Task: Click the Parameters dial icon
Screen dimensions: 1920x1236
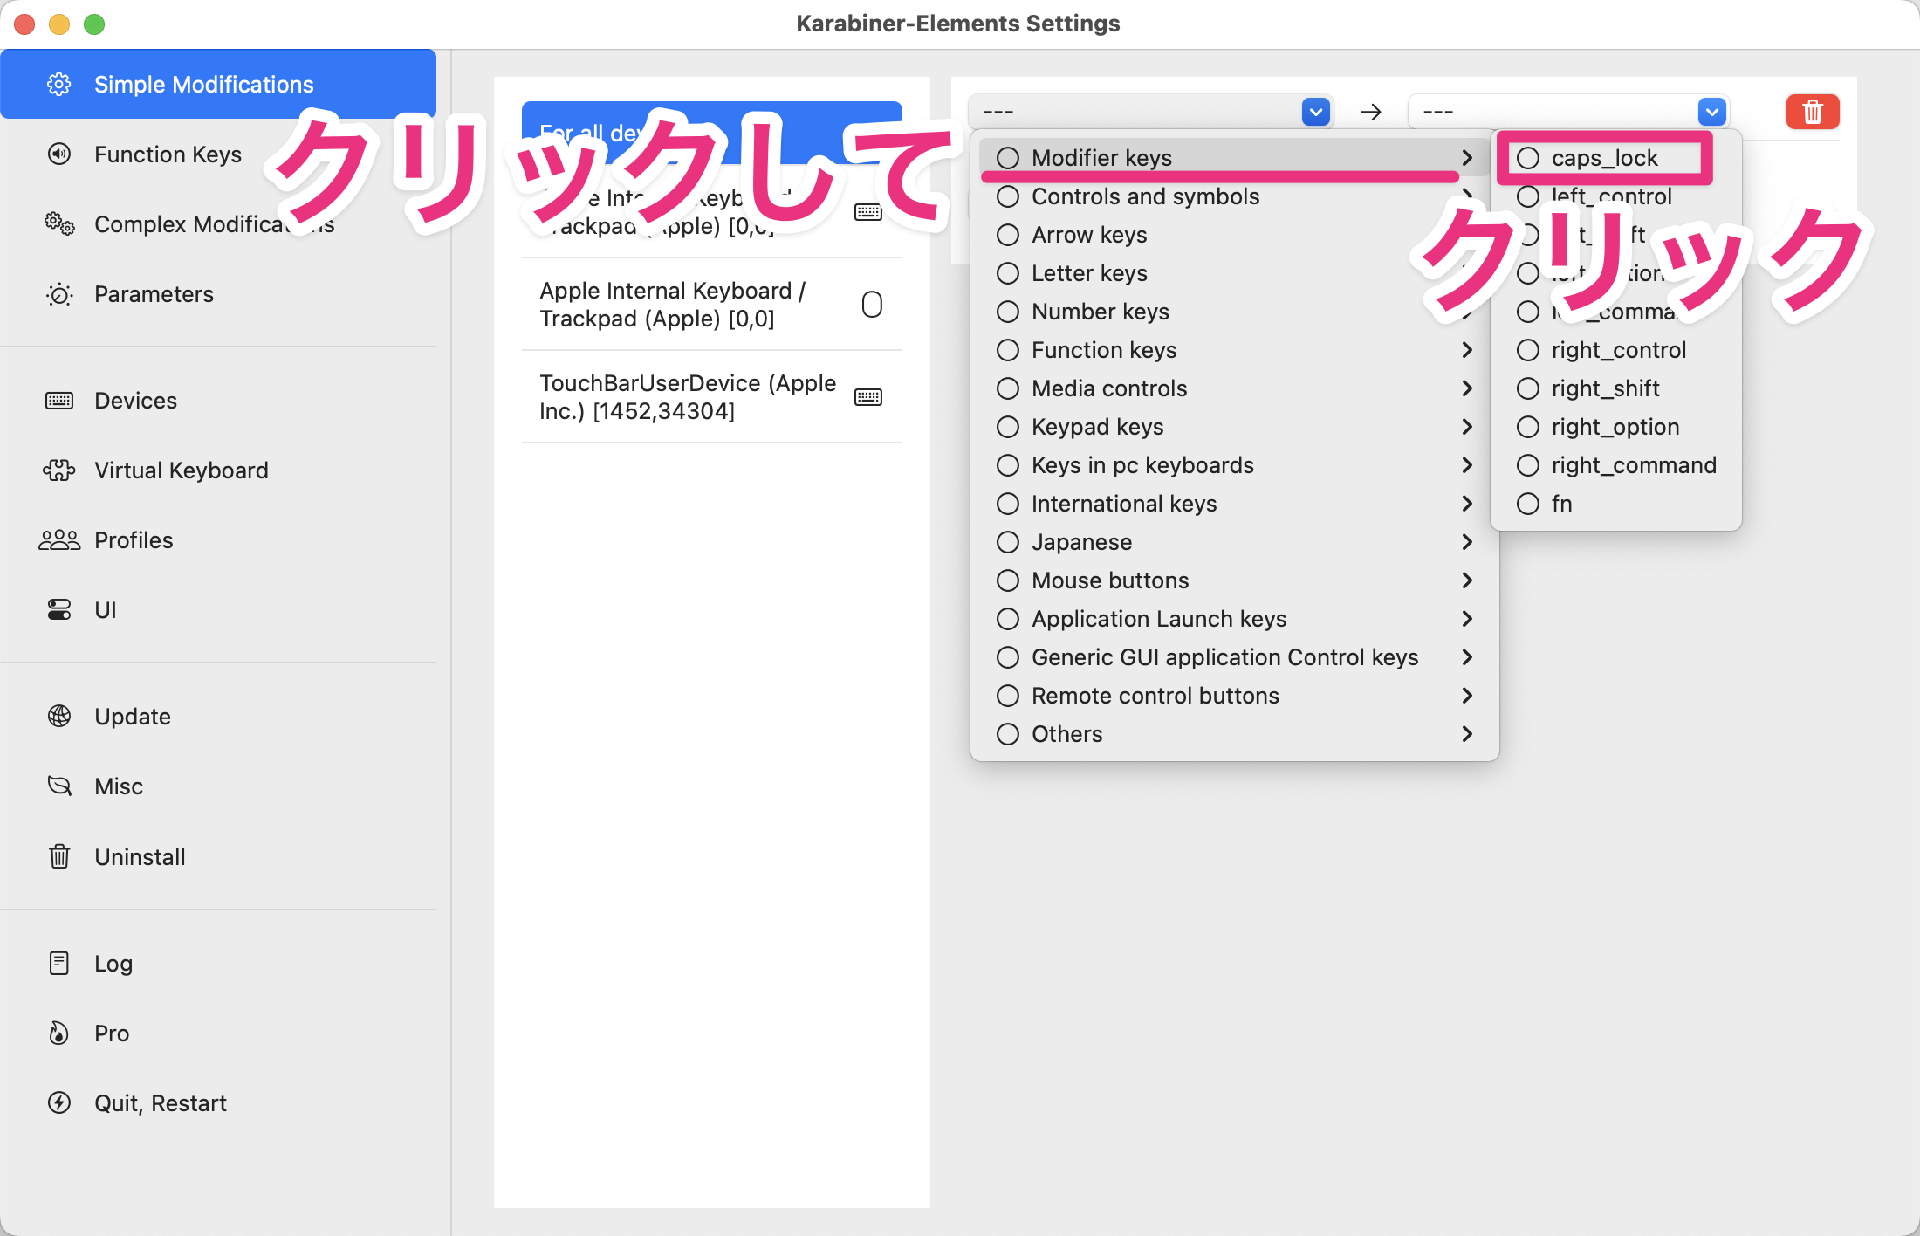Action: (58, 294)
